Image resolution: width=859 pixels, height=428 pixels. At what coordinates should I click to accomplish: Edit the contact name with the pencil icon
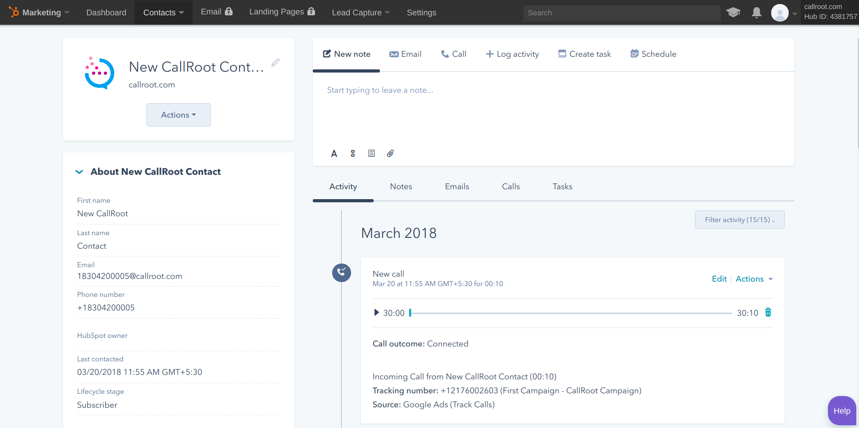275,63
